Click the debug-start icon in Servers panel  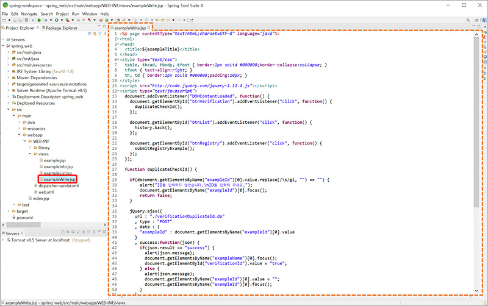[68, 232]
